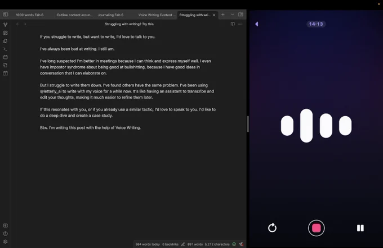Toggle the left sidebar in Obsidian
383x248 pixels.
point(6,15)
